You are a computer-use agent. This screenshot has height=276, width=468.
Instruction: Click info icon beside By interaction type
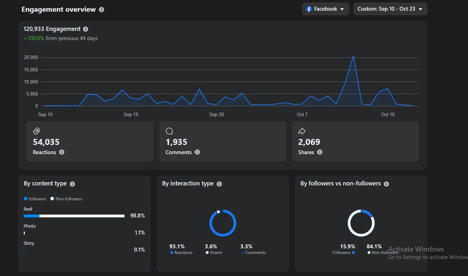219,184
